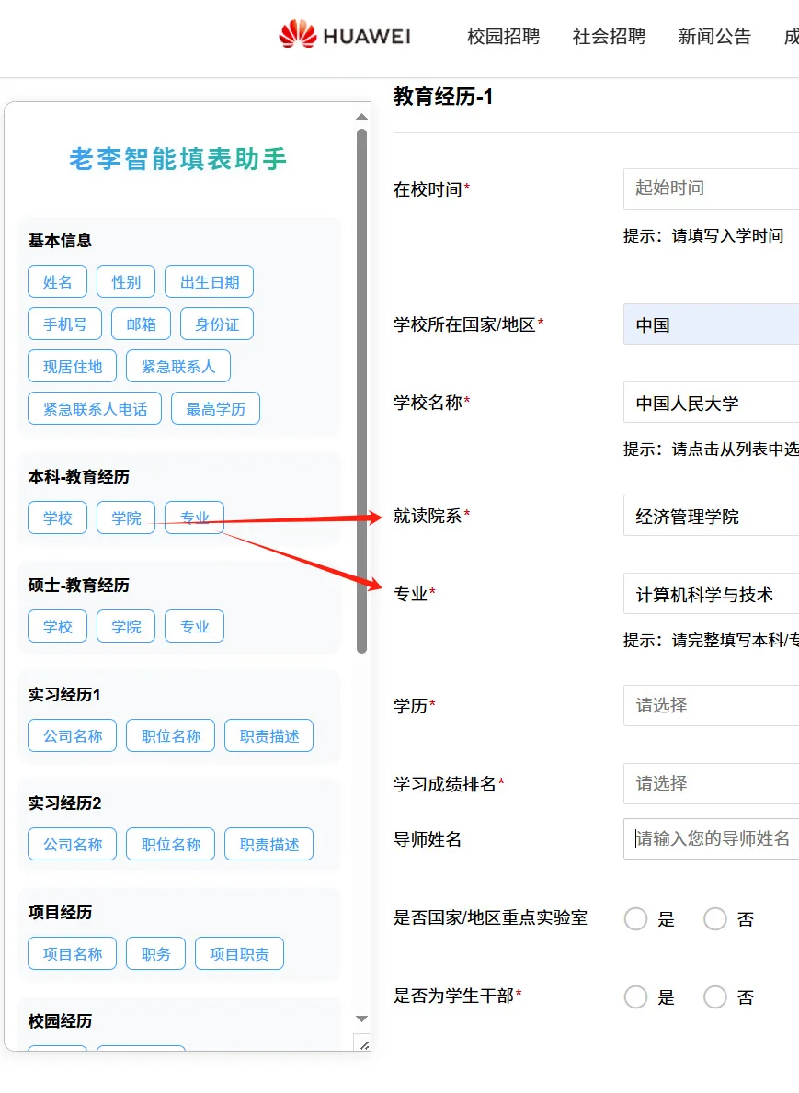Click the 导师姓名 input field

[711, 838]
